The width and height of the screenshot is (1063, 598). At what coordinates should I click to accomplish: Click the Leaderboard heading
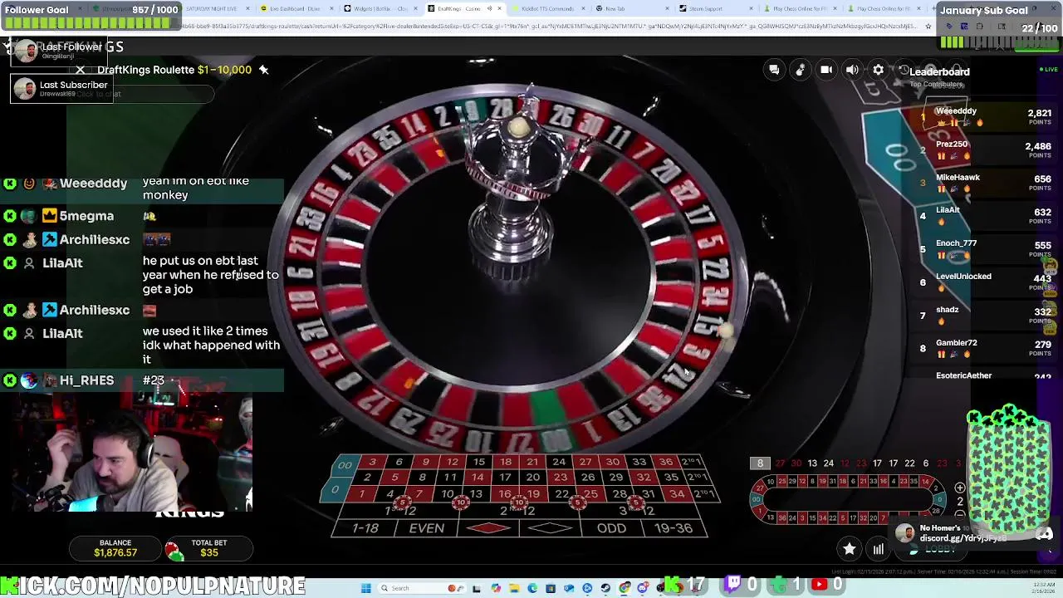pos(938,71)
